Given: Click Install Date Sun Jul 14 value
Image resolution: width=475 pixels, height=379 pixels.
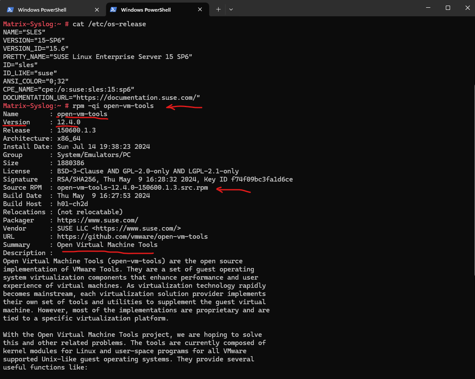Looking at the screenshot, I should 104,147.
